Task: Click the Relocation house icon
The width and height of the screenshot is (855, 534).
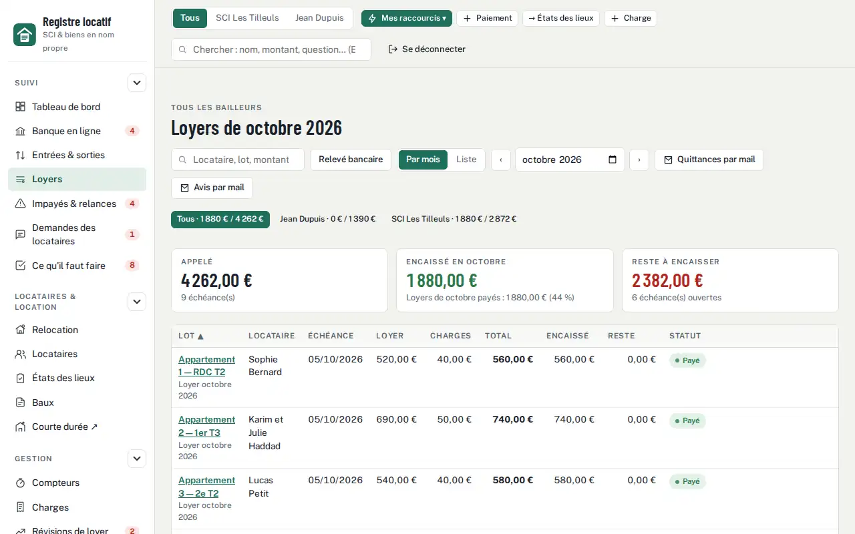Action: (x=20, y=330)
